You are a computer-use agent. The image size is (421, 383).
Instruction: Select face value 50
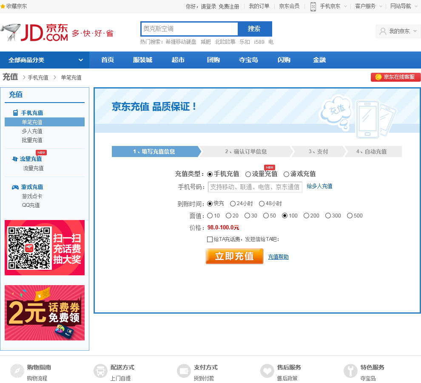click(266, 216)
